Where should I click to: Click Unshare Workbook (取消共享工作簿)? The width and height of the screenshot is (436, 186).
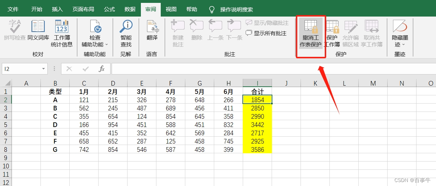(x=371, y=33)
